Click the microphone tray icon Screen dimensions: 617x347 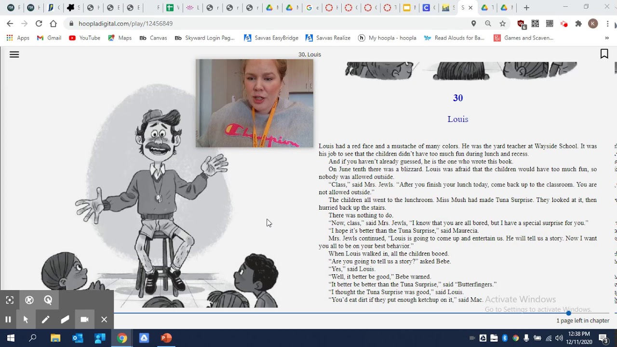click(x=526, y=338)
